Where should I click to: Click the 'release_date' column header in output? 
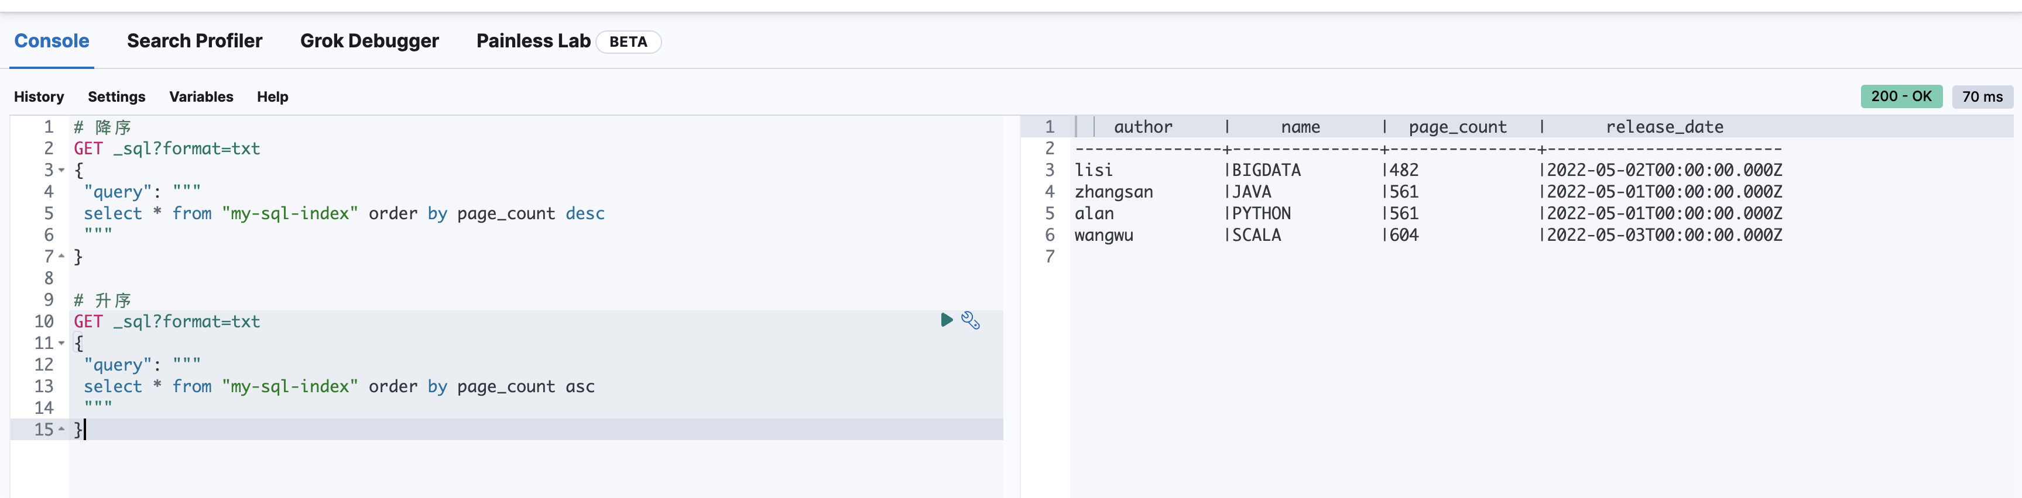tap(1664, 127)
